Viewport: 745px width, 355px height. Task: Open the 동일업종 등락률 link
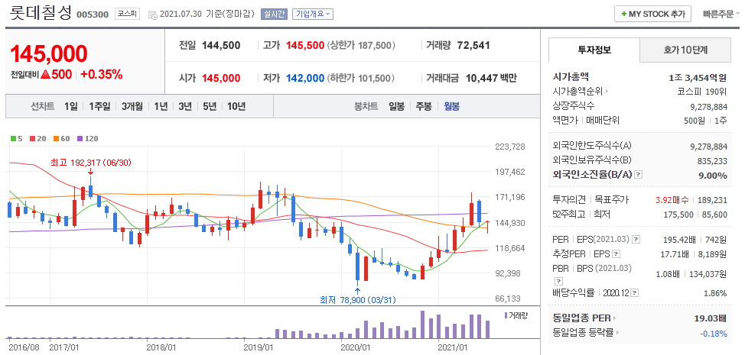pyautogui.click(x=584, y=333)
